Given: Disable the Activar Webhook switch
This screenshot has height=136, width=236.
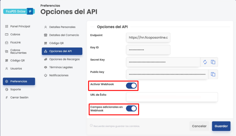Looking at the screenshot, I should pos(131,86).
